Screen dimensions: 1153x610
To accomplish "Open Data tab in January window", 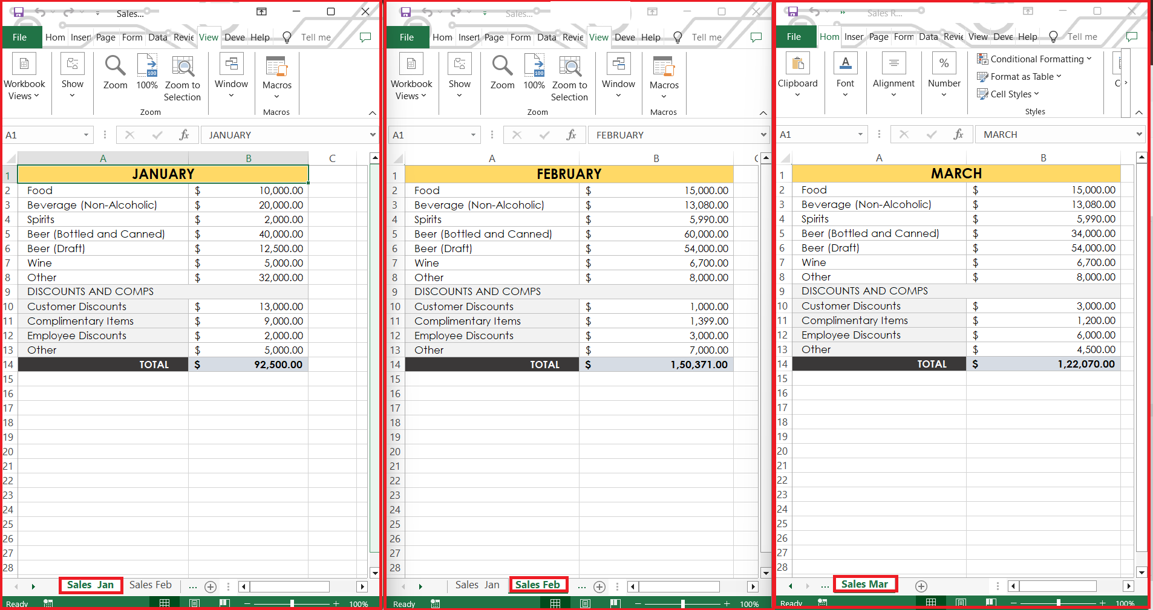I will point(158,37).
